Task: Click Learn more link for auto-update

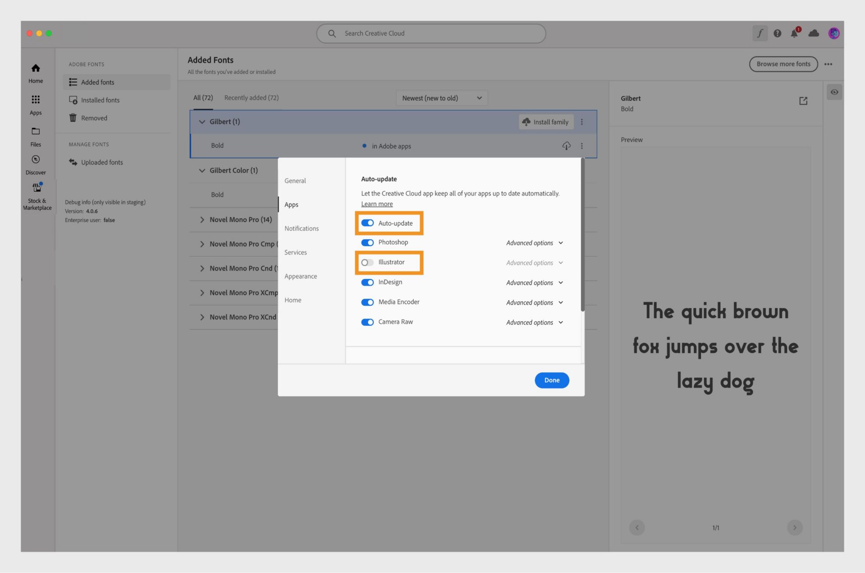Action: tap(377, 203)
